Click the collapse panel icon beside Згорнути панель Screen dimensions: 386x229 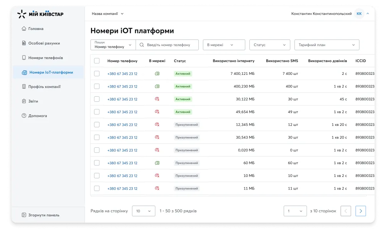pyautogui.click(x=24, y=215)
